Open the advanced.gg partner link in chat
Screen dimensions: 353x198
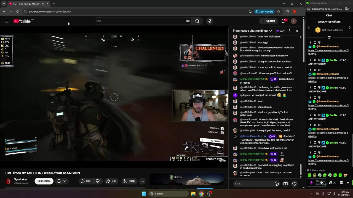tap(267, 141)
